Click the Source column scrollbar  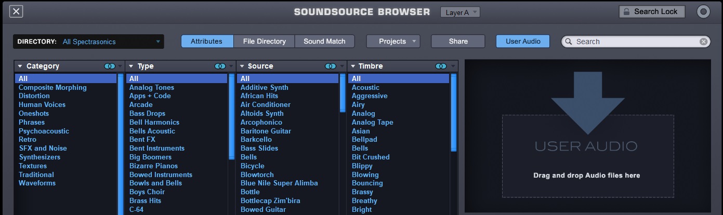pos(343,93)
